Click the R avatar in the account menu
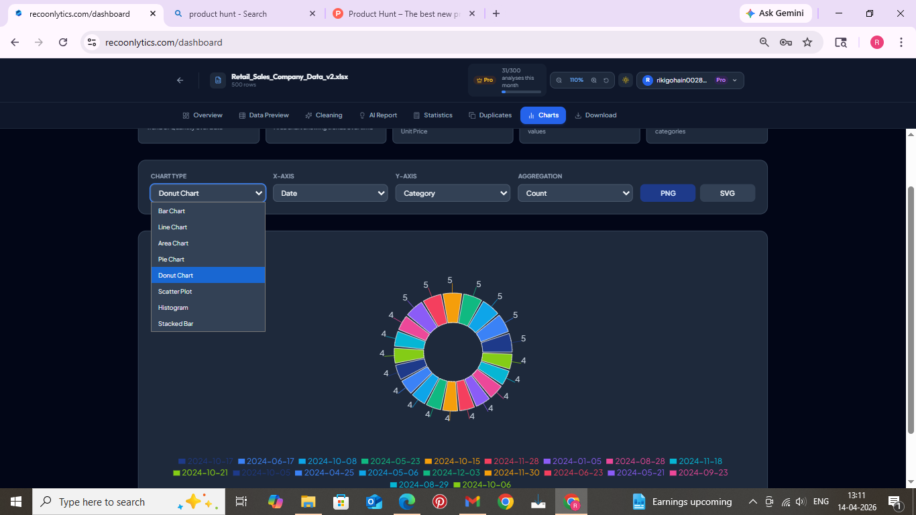 point(647,80)
